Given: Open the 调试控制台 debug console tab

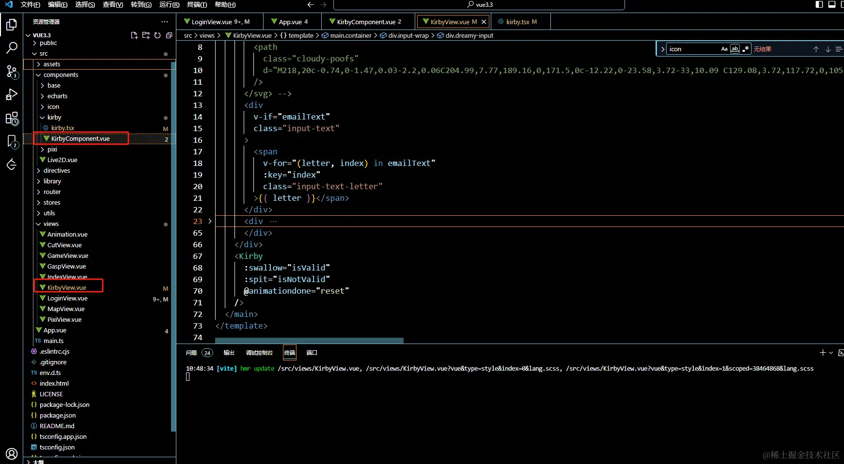Looking at the screenshot, I should tap(259, 353).
